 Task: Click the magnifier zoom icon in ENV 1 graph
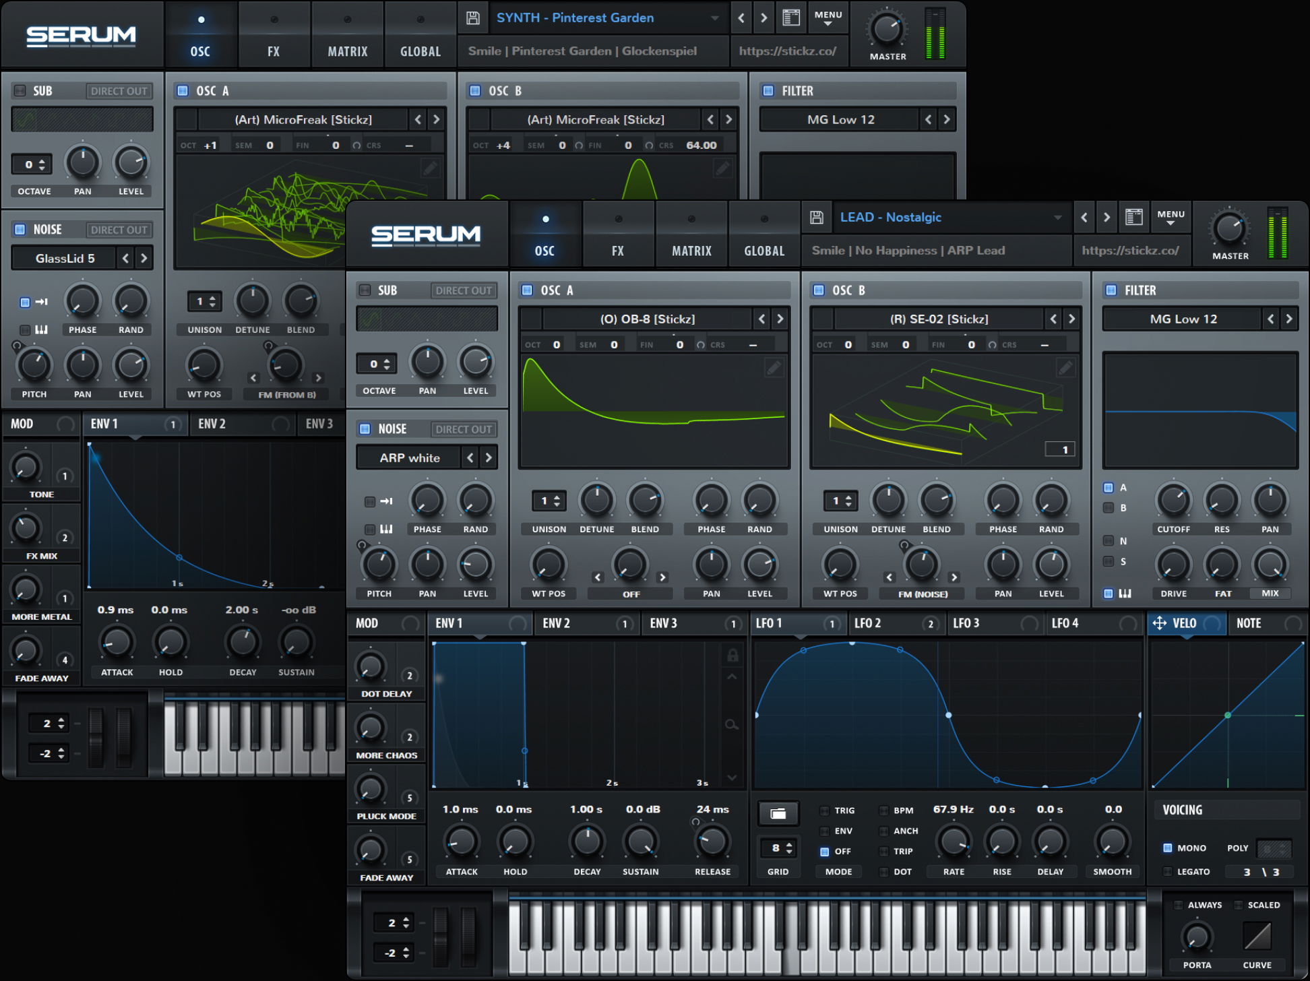pos(731,725)
